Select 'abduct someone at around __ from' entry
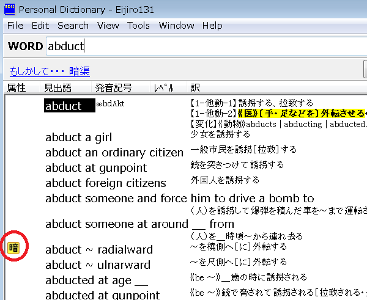The image size is (367, 300). pyautogui.click(x=139, y=224)
